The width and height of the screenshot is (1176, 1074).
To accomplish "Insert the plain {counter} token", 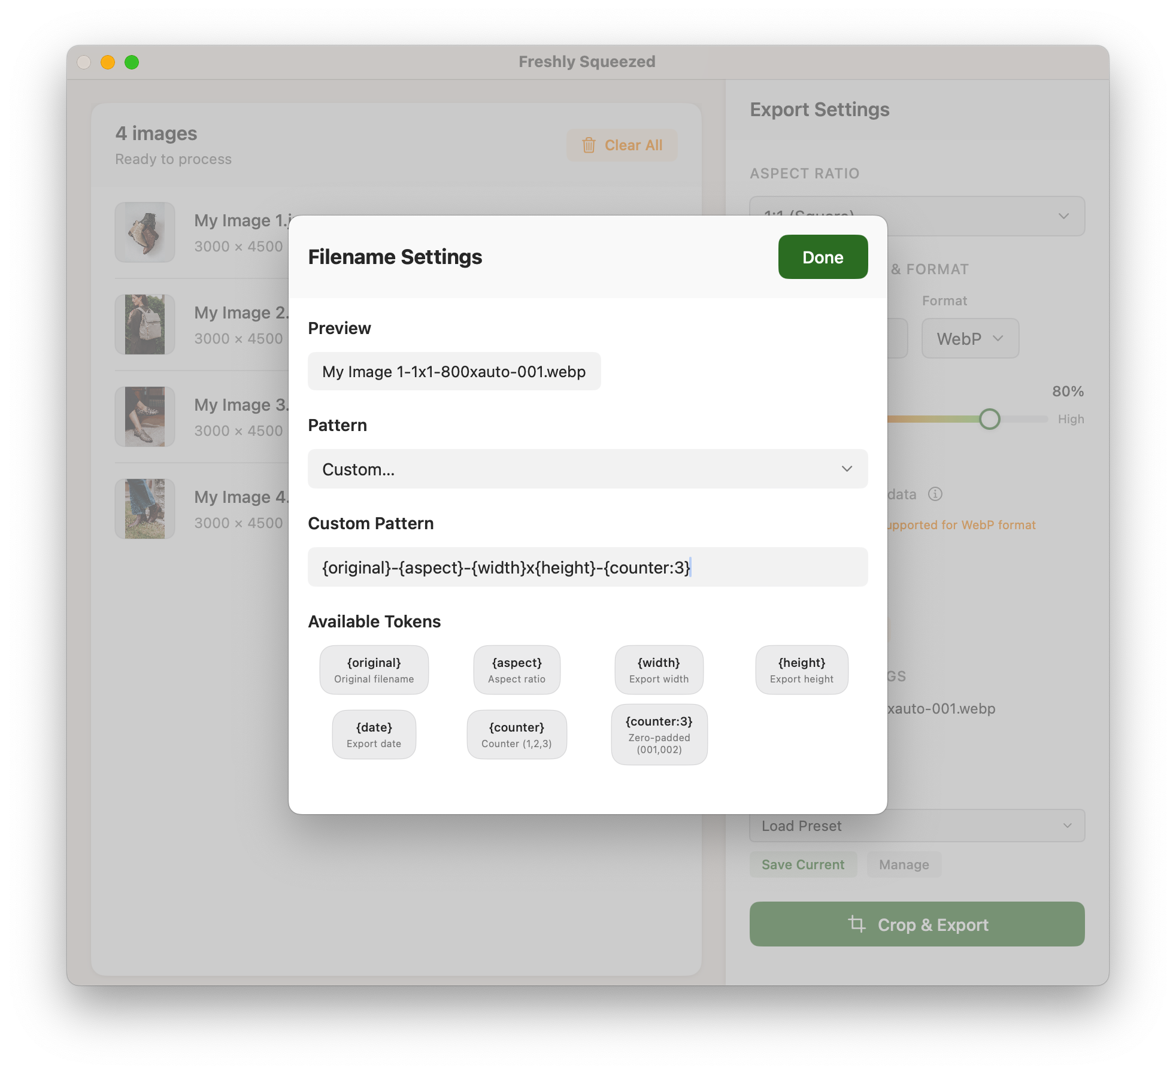I will coord(516,735).
